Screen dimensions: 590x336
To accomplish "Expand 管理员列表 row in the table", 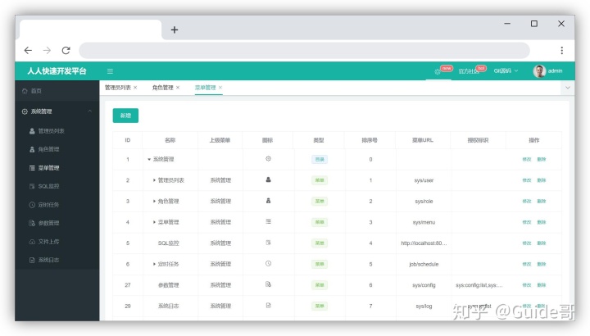I will pyautogui.click(x=154, y=180).
